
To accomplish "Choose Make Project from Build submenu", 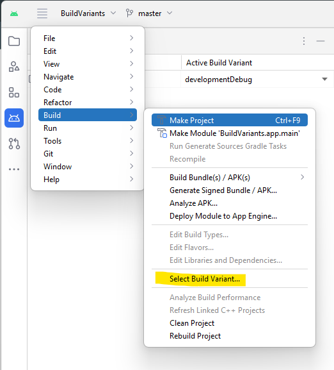I will click(x=230, y=120).
